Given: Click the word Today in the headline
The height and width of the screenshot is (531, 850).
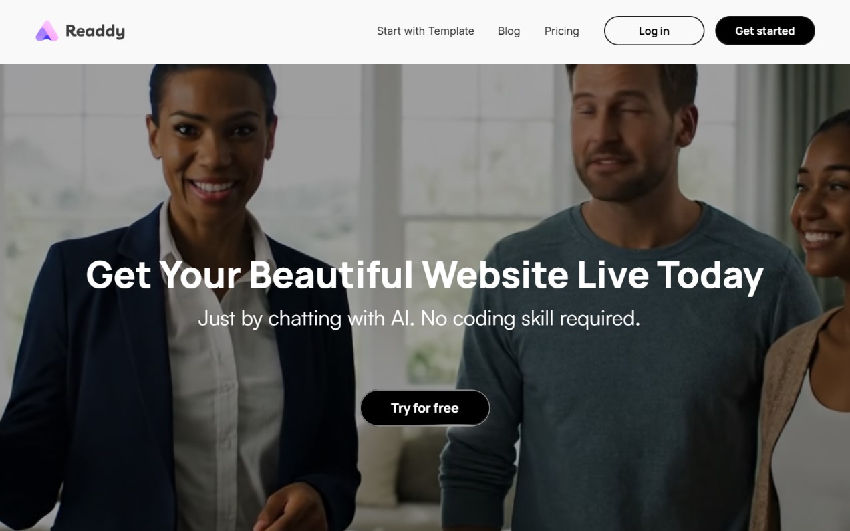Looking at the screenshot, I should click(x=710, y=276).
